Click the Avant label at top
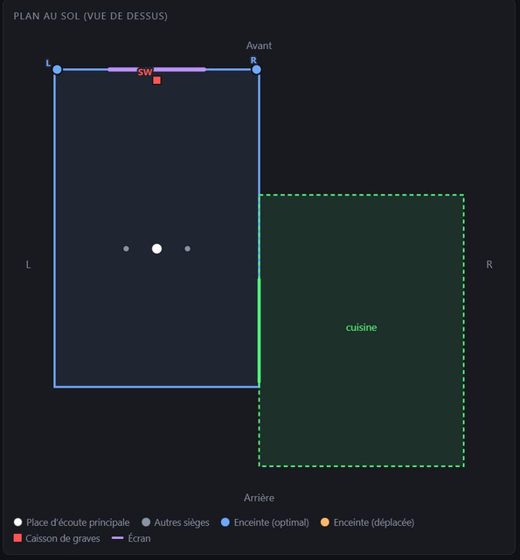520x560 pixels. [x=259, y=45]
